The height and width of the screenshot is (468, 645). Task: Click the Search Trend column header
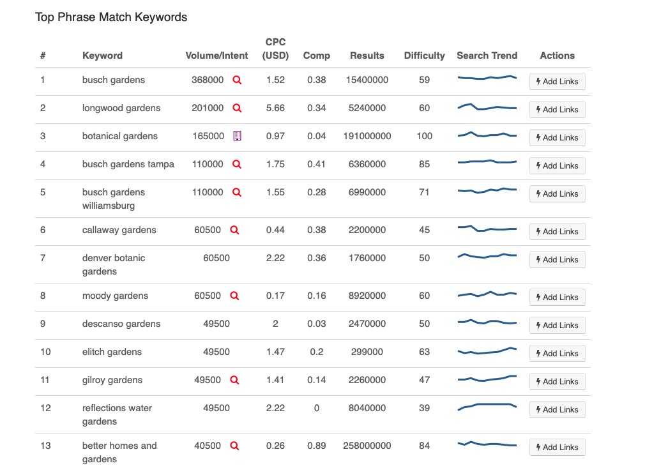[487, 56]
